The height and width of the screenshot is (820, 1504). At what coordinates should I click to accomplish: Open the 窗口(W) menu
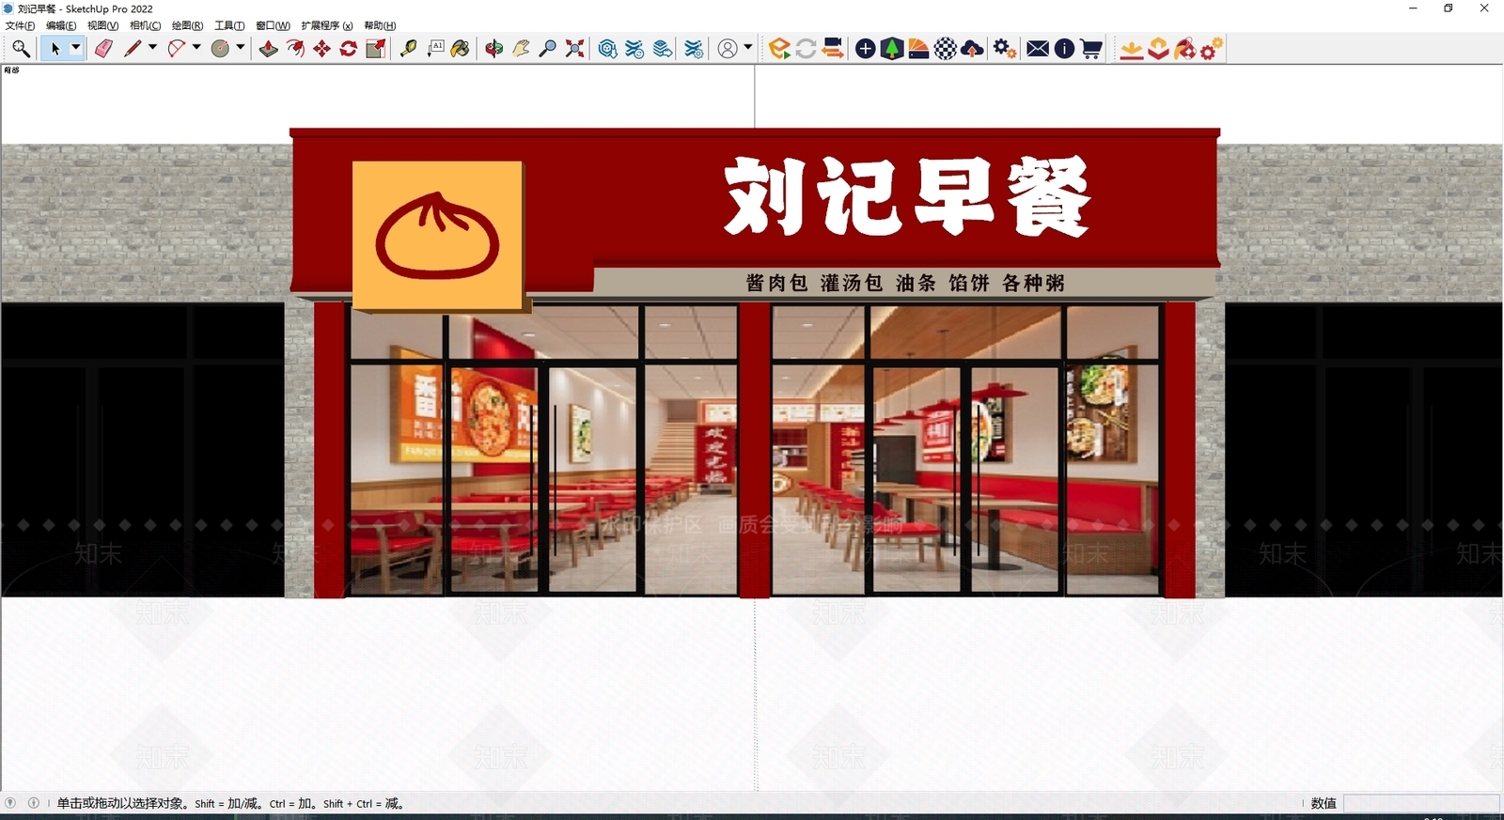pyautogui.click(x=273, y=25)
